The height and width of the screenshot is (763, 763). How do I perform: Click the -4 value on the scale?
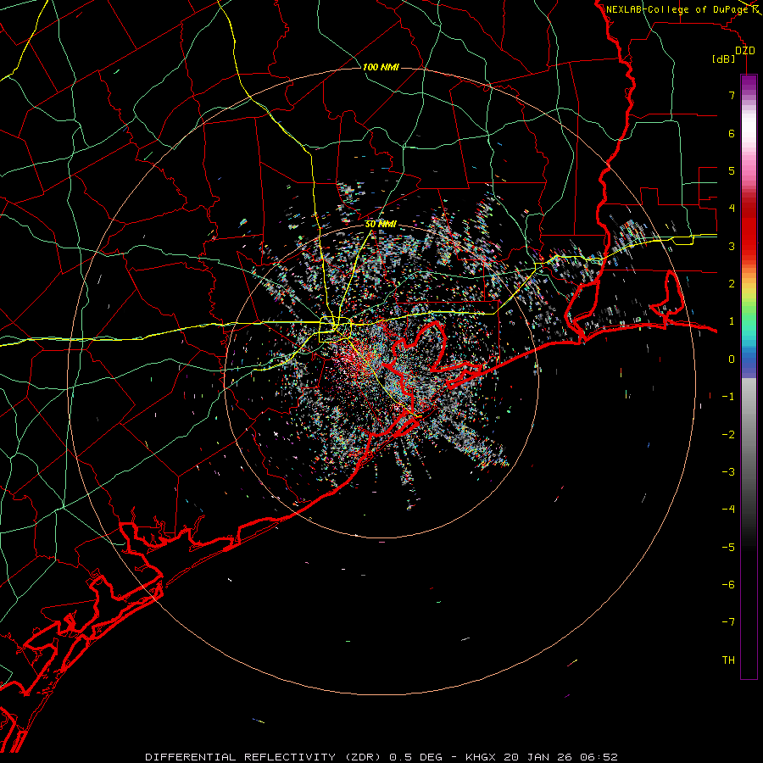[728, 510]
